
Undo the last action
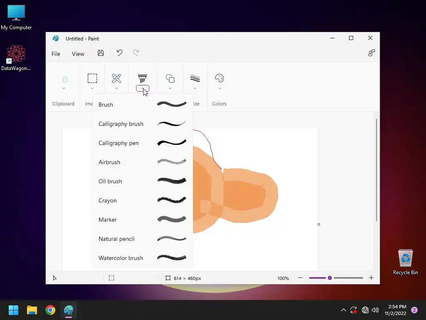click(119, 53)
